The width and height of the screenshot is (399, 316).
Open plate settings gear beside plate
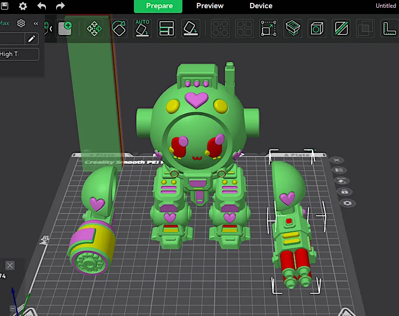(x=347, y=203)
